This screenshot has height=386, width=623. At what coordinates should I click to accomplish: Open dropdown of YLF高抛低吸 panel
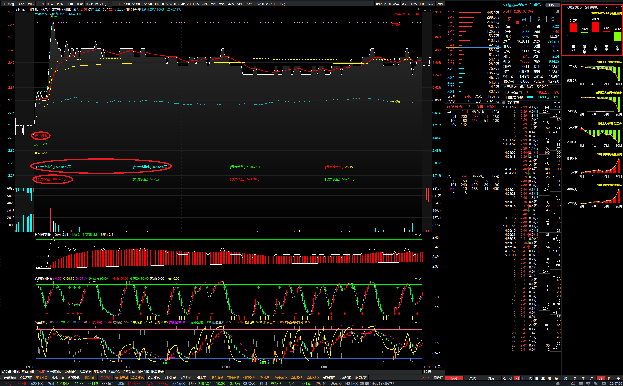pos(416,279)
